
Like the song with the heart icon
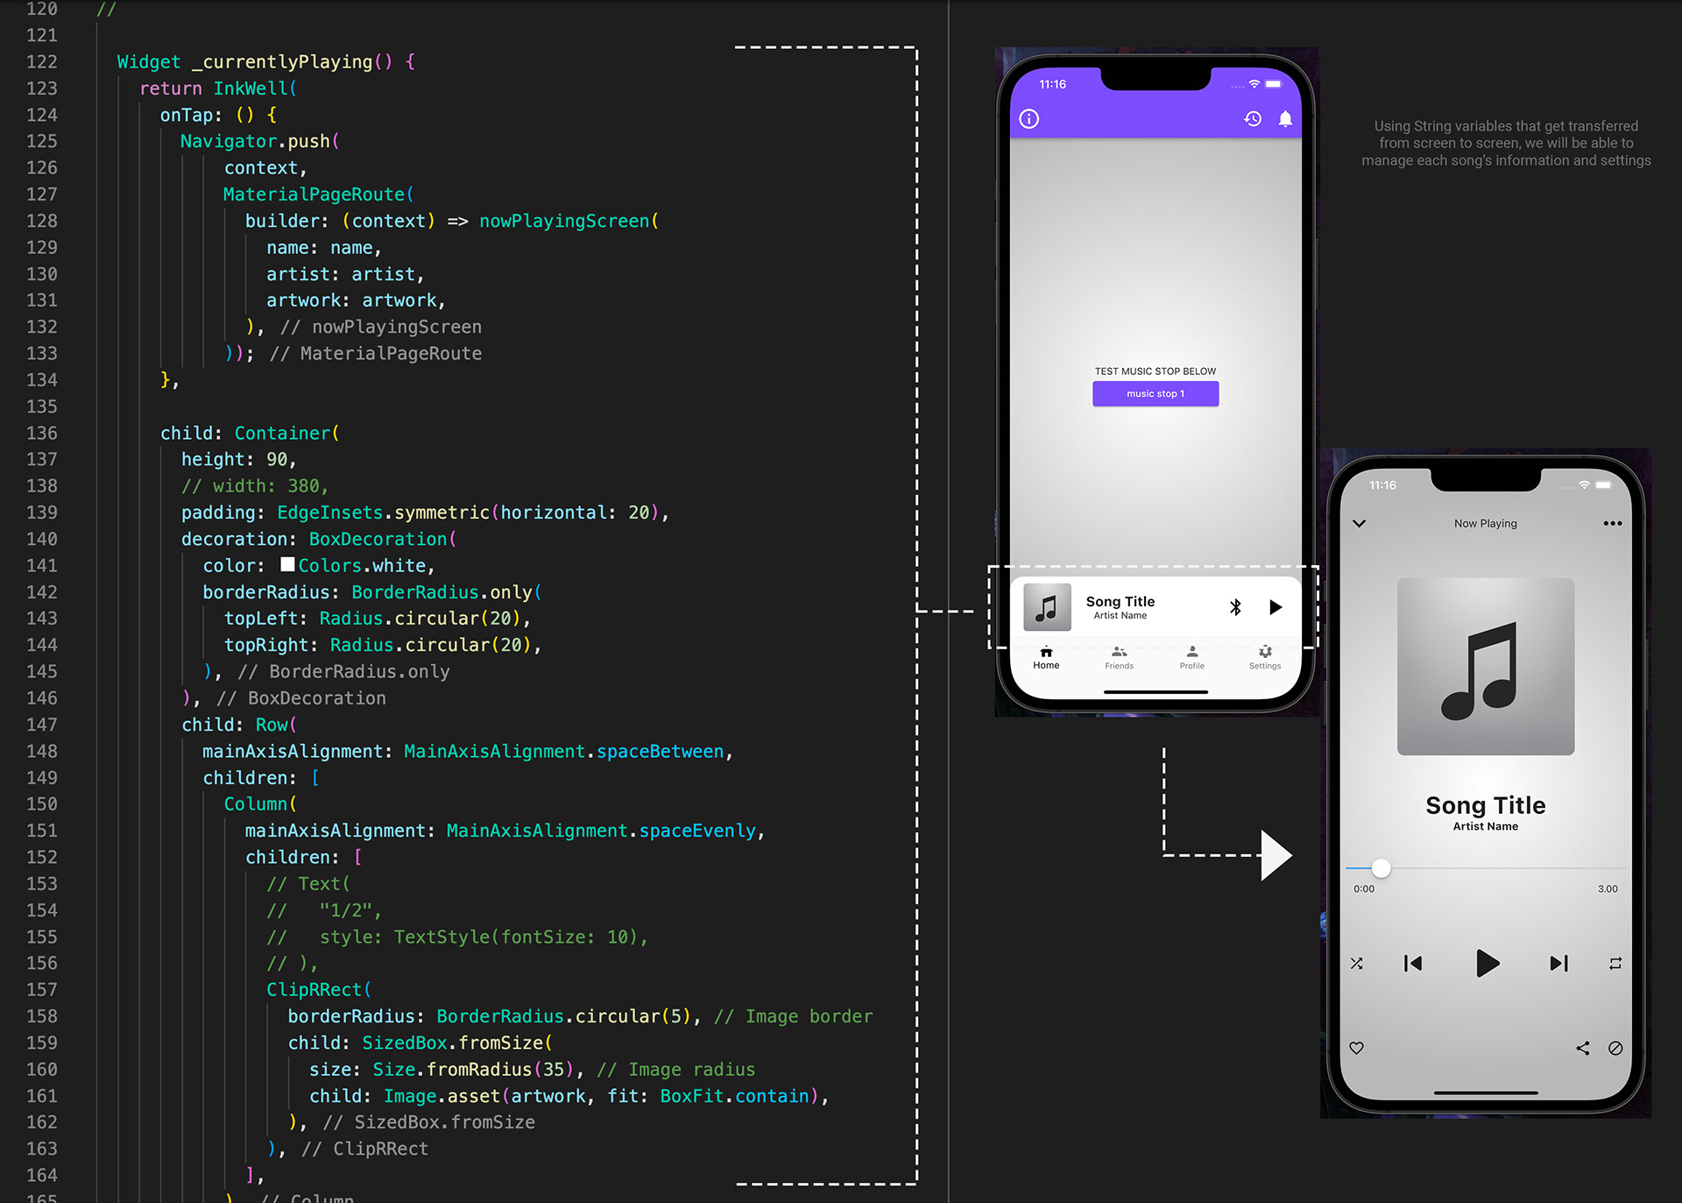click(x=1356, y=1048)
